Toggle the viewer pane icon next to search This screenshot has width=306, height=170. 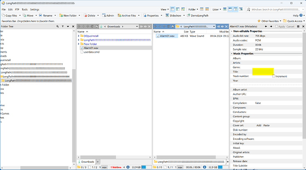point(241,9)
